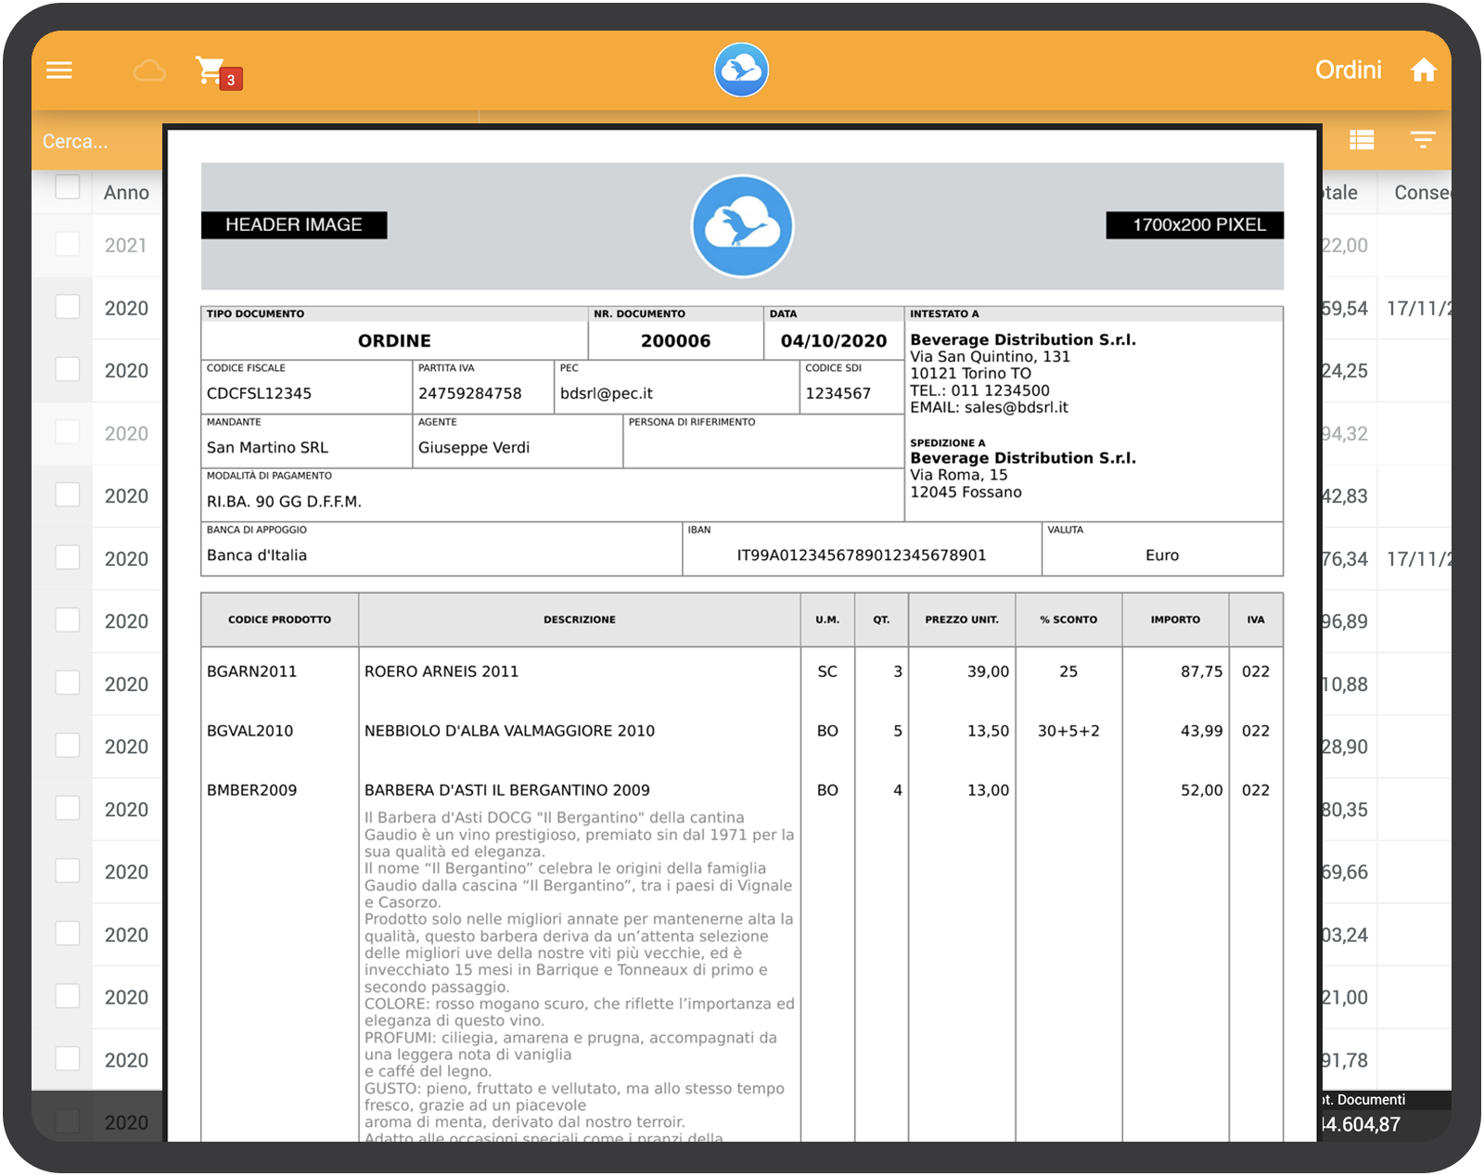
Task: Open the shopping cart with 3 items
Action: click(218, 71)
